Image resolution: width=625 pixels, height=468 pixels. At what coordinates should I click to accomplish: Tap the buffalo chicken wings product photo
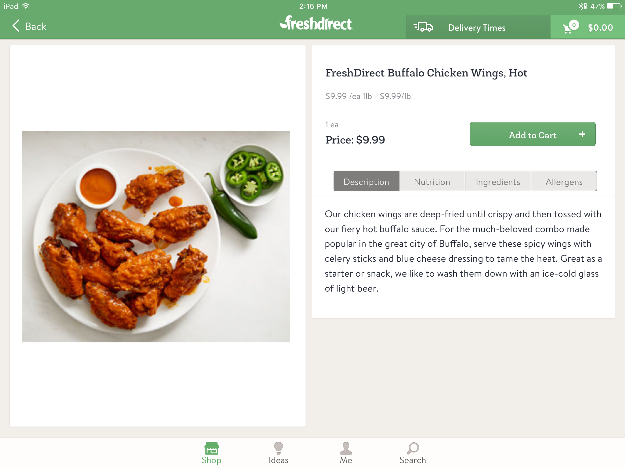click(x=156, y=236)
